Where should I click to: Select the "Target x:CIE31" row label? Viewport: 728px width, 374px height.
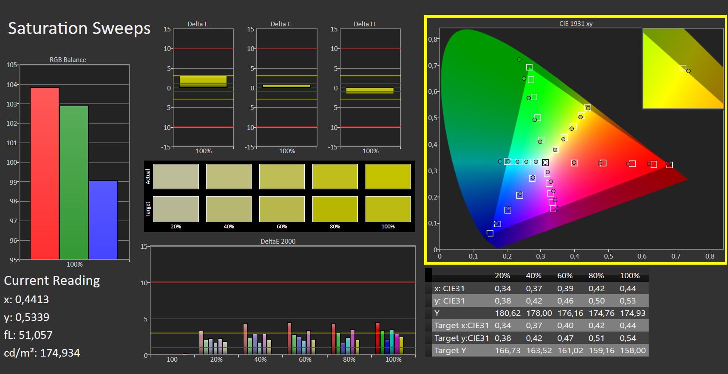pos(461,326)
